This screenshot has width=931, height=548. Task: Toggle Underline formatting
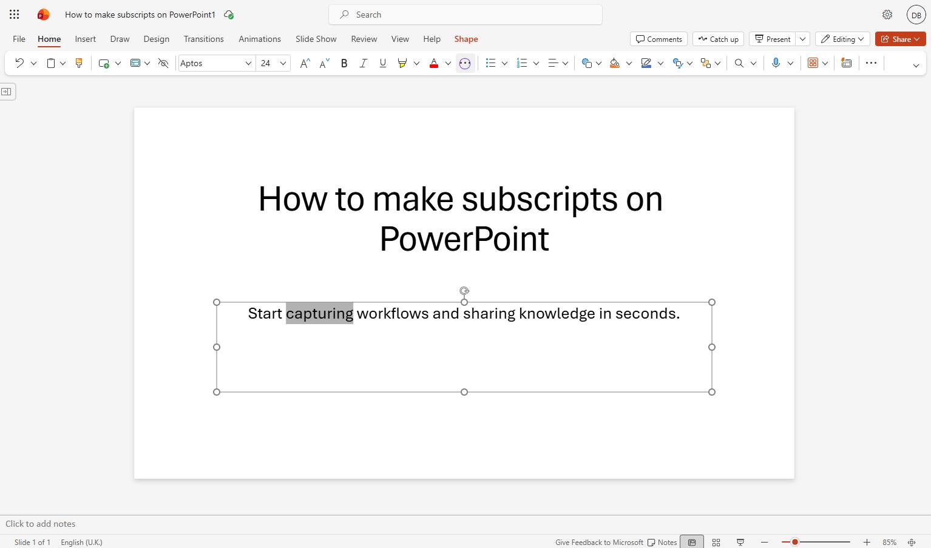tap(383, 63)
